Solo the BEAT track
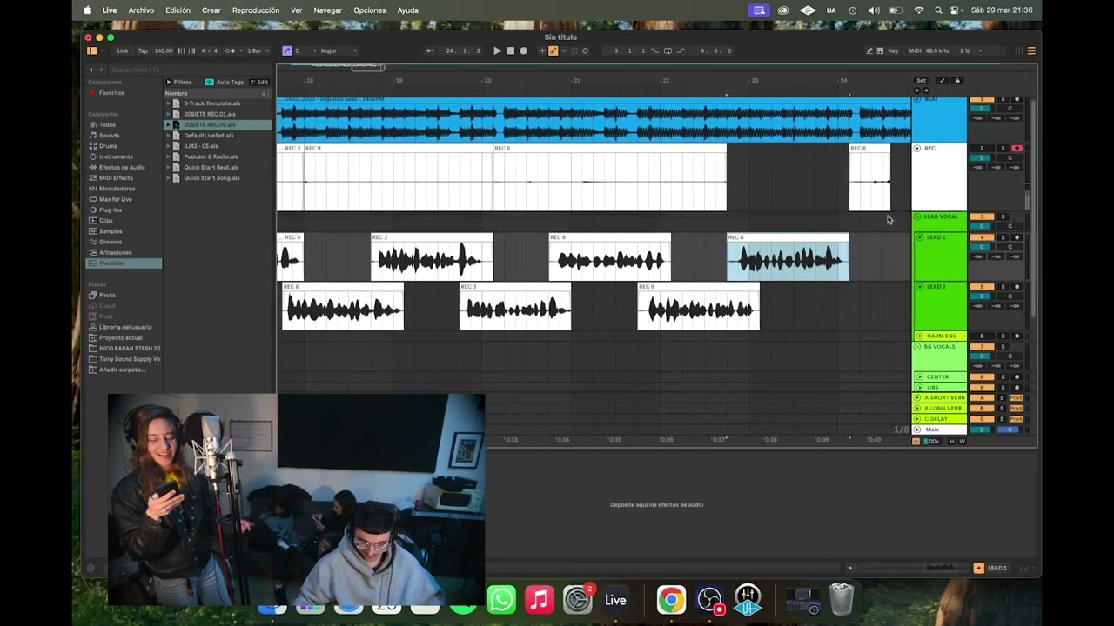The image size is (1114, 626). click(1003, 99)
